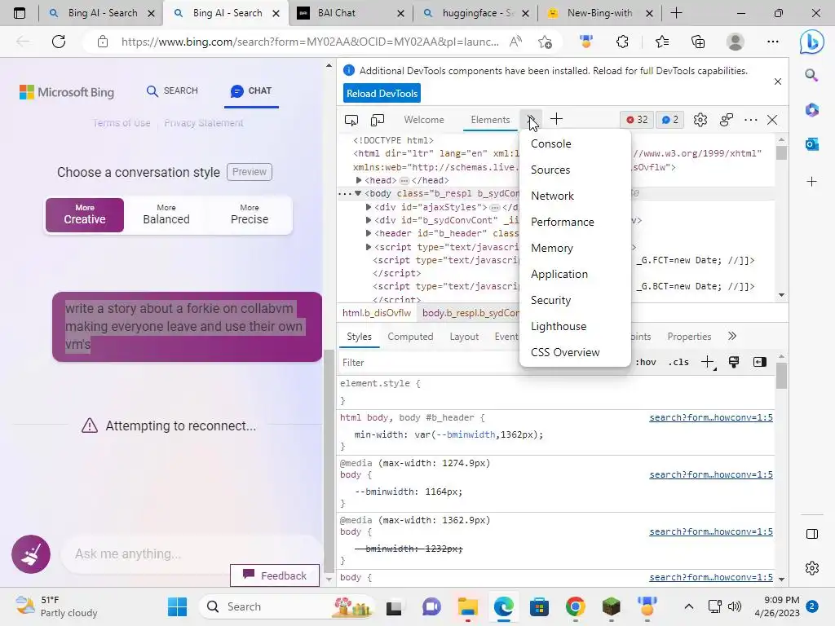Open the Privacy Statement link
835x626 pixels.
coord(203,123)
